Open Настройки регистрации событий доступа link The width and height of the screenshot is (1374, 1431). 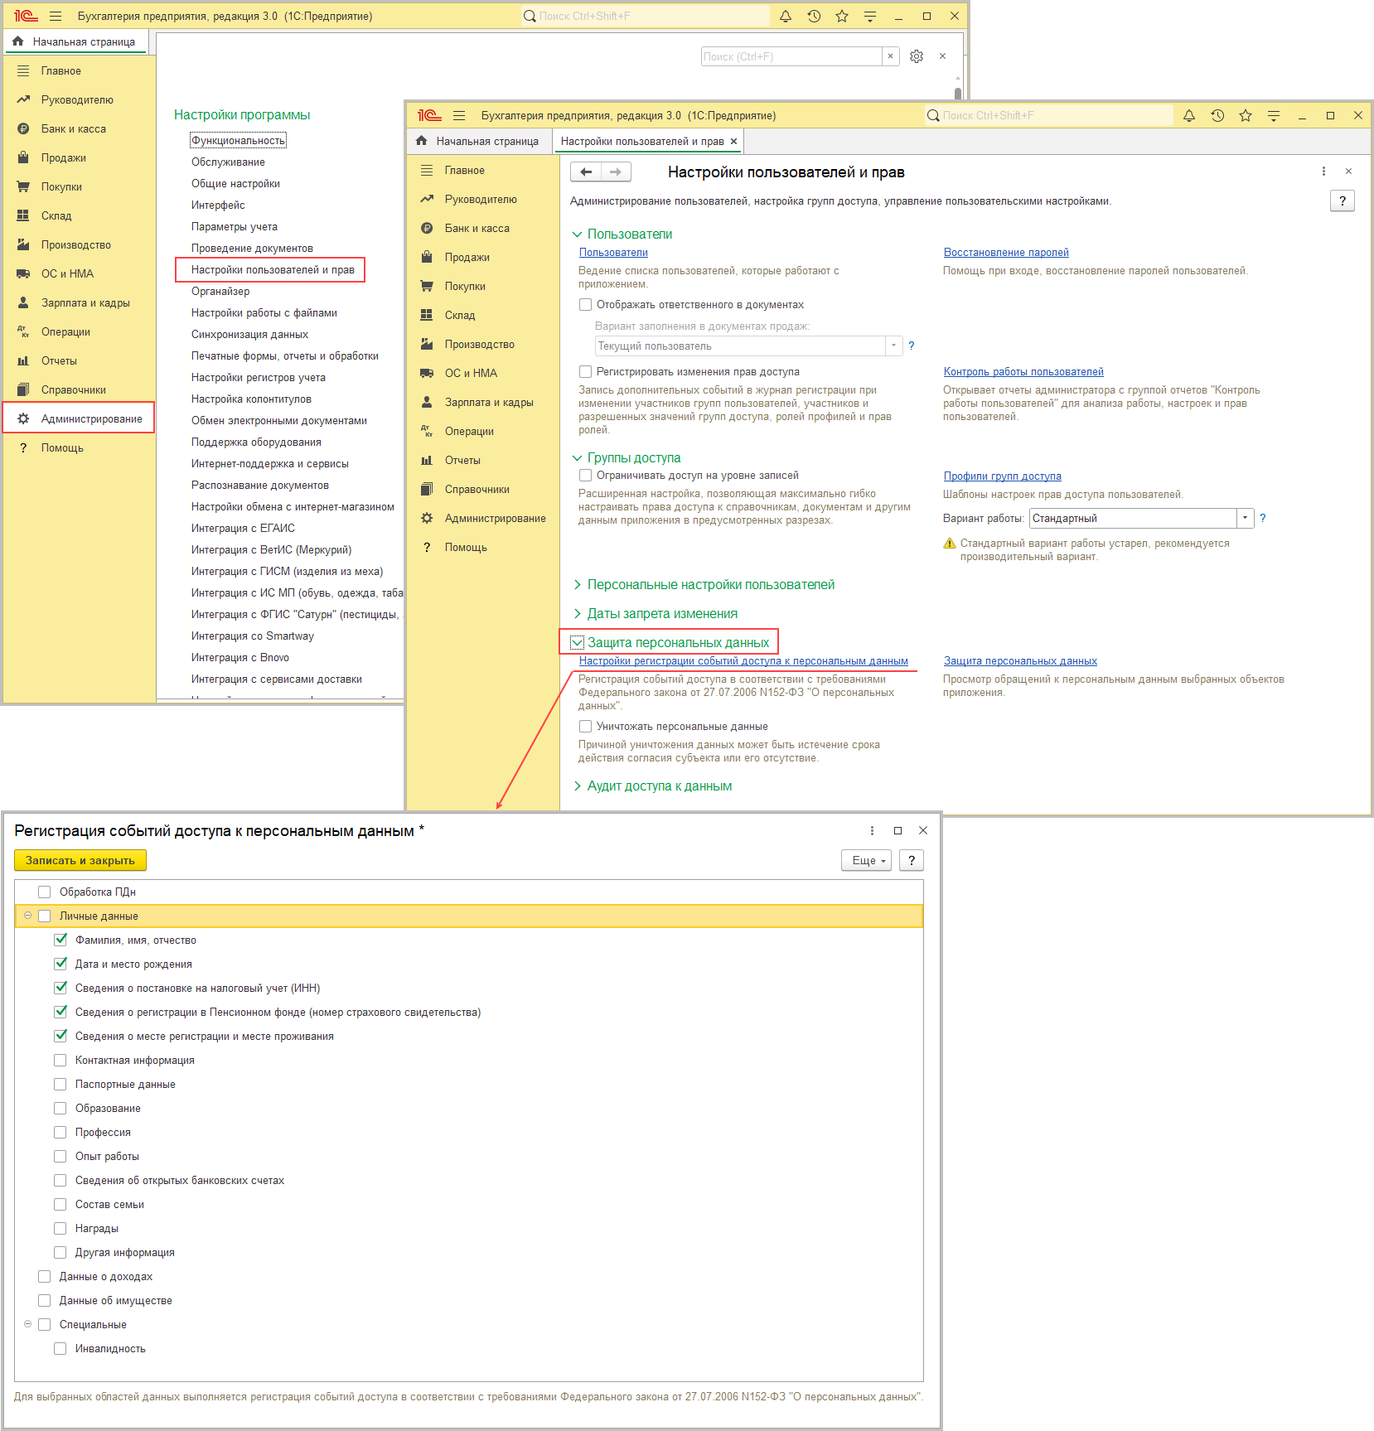click(743, 661)
